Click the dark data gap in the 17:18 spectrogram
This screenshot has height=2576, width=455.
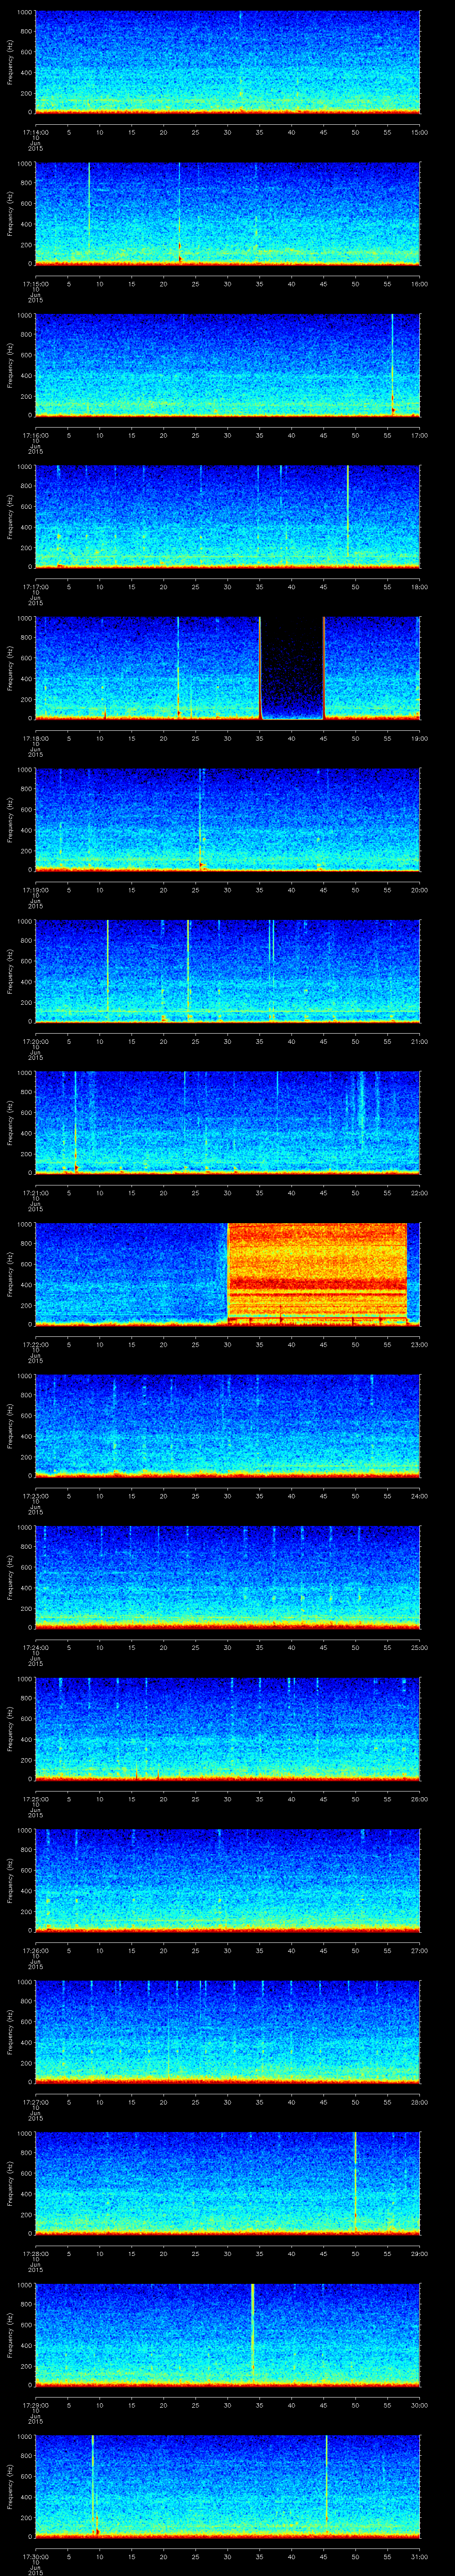(292, 668)
